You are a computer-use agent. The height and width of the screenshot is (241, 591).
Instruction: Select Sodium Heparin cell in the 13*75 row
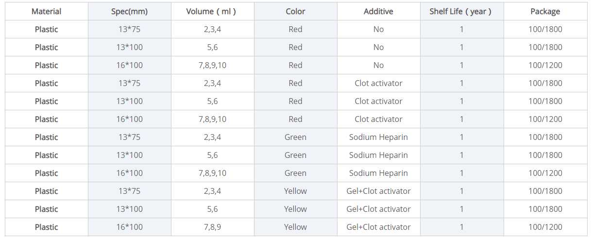[x=378, y=137]
